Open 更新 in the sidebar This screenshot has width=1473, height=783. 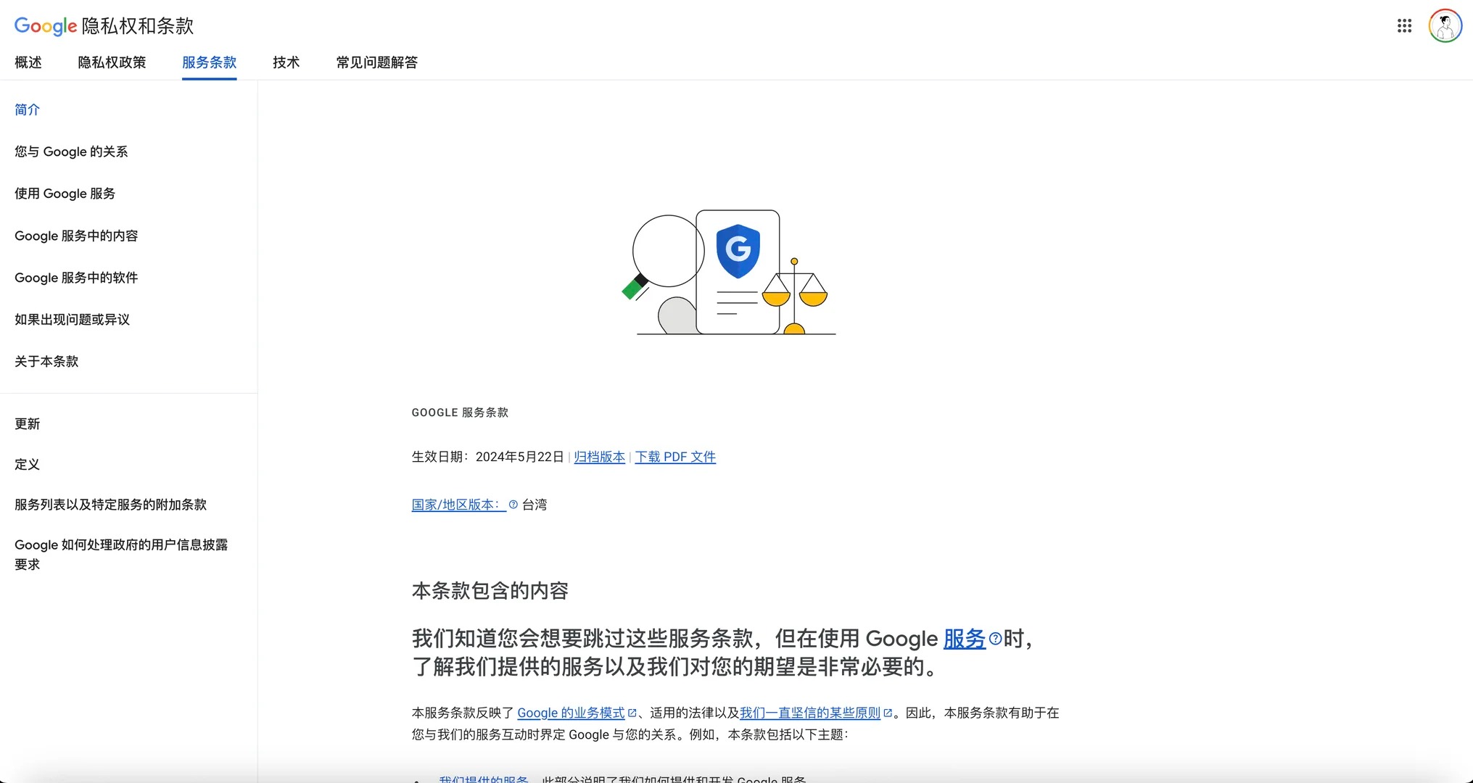28,424
